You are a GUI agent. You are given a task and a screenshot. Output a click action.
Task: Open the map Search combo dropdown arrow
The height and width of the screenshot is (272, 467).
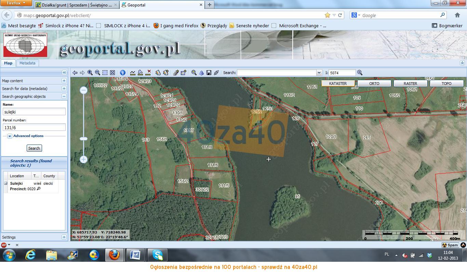319,73
